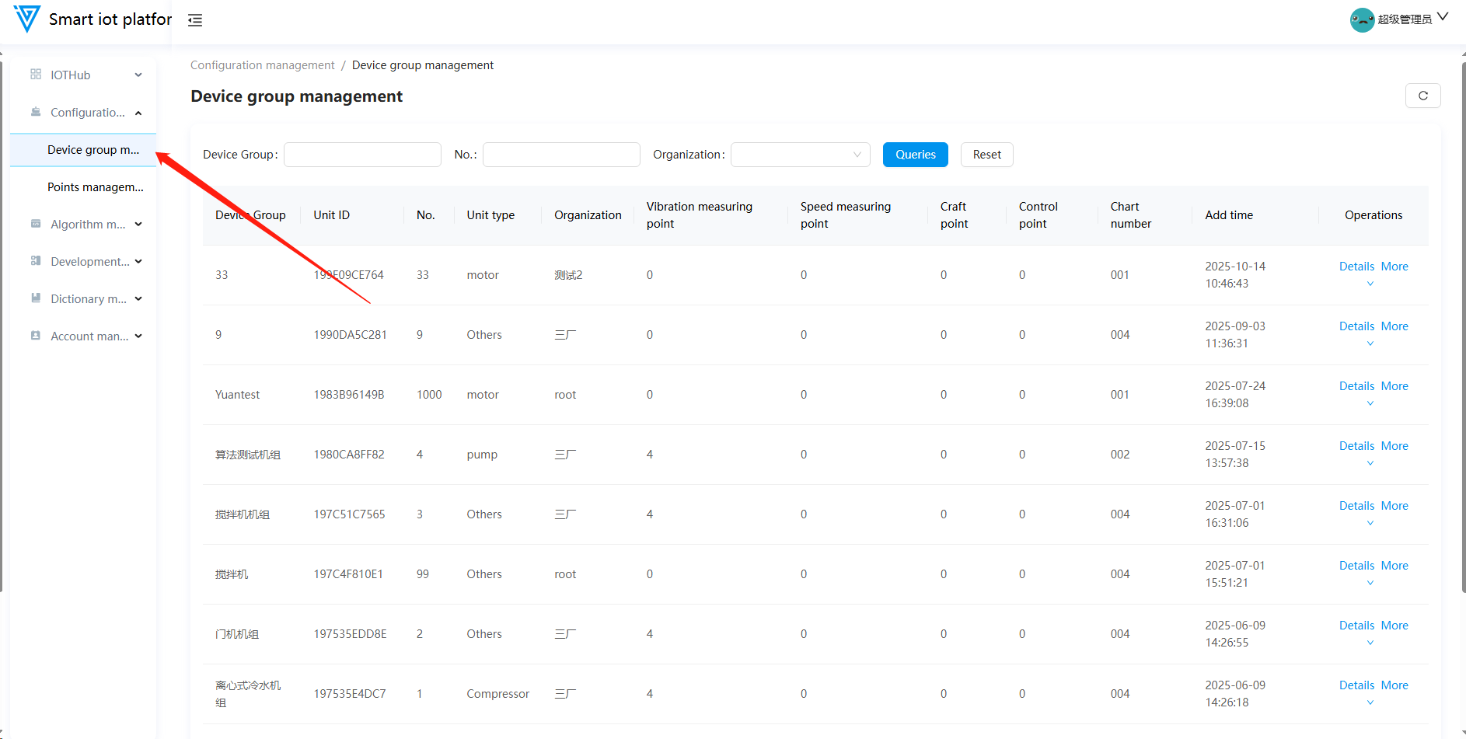Open Details for the pump unit row
Viewport: 1466px width, 739px height.
click(1356, 446)
